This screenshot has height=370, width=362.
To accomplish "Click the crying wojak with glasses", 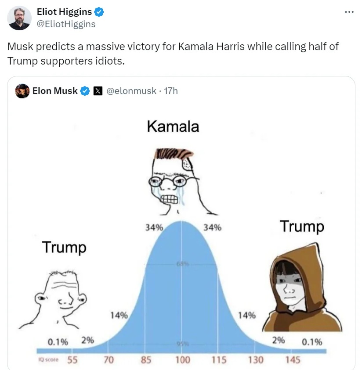I will click(180, 182).
